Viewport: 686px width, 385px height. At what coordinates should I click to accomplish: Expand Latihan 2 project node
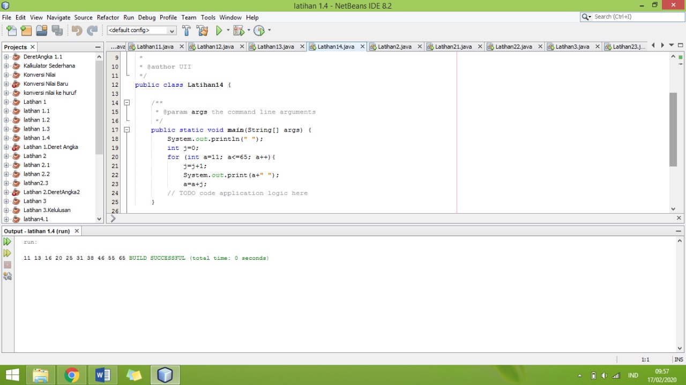pos(6,156)
